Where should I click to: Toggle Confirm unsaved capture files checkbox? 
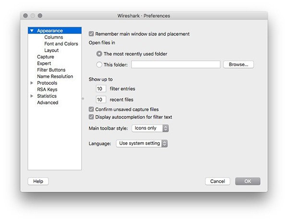(x=91, y=109)
